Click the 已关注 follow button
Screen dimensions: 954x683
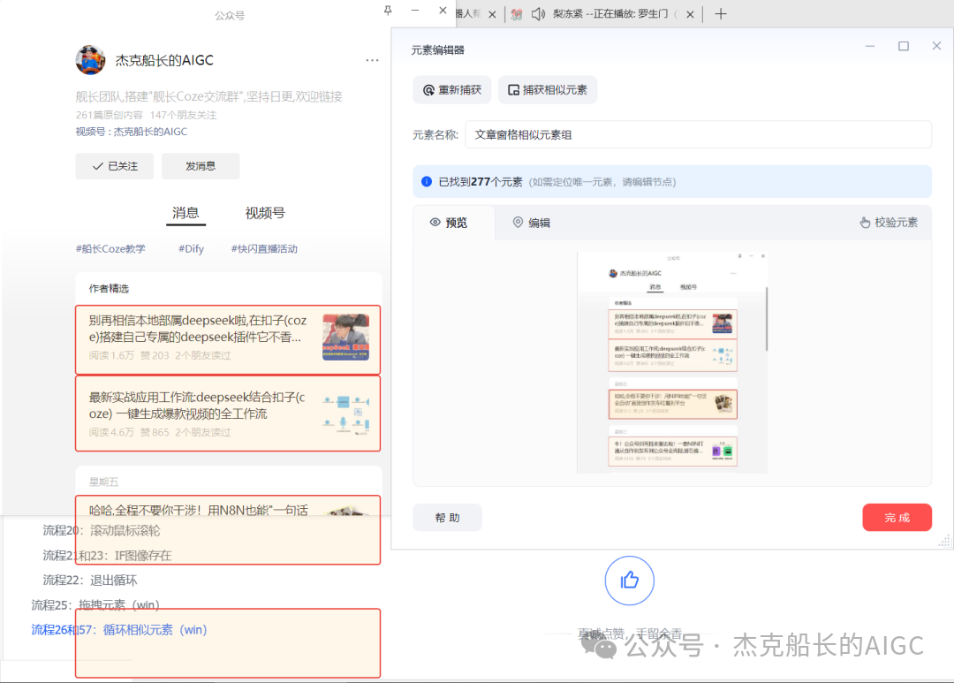pyautogui.click(x=114, y=166)
